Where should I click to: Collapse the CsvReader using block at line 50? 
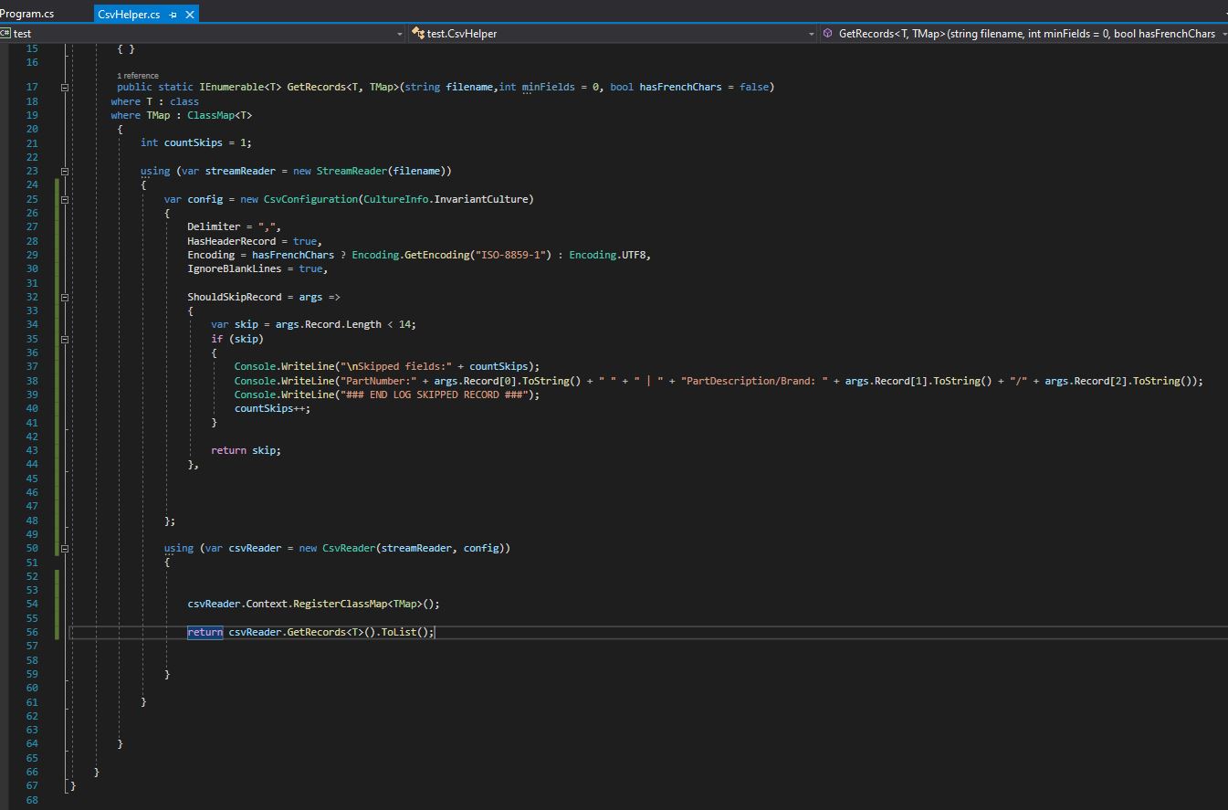click(64, 548)
